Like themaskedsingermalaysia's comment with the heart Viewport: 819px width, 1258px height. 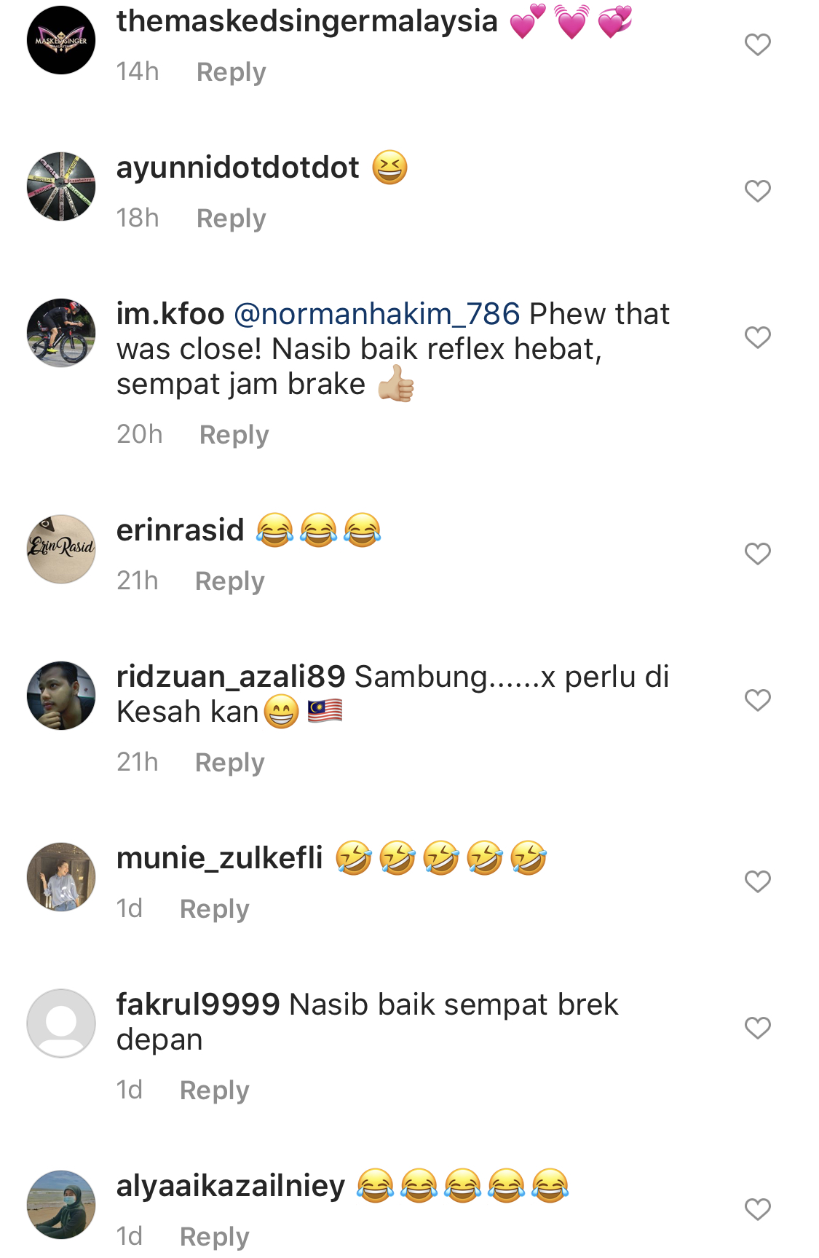coord(757,45)
